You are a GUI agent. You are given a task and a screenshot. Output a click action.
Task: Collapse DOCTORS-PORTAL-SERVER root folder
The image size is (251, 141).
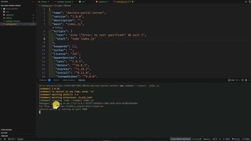[x=11, y=5]
